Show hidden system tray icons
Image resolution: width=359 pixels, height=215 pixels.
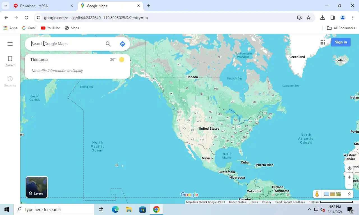click(x=309, y=209)
